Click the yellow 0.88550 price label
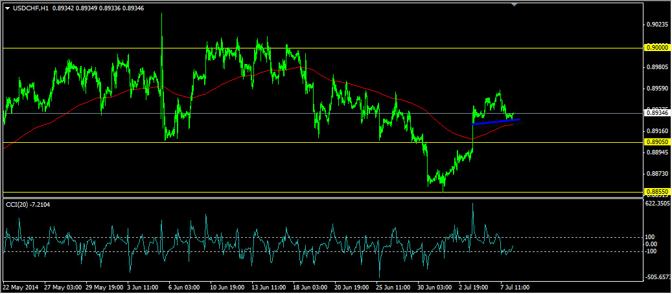This screenshot has width=672, height=294. (x=658, y=193)
